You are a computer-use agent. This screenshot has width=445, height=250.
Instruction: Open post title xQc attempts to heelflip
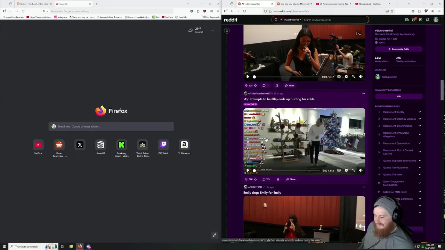click(279, 99)
